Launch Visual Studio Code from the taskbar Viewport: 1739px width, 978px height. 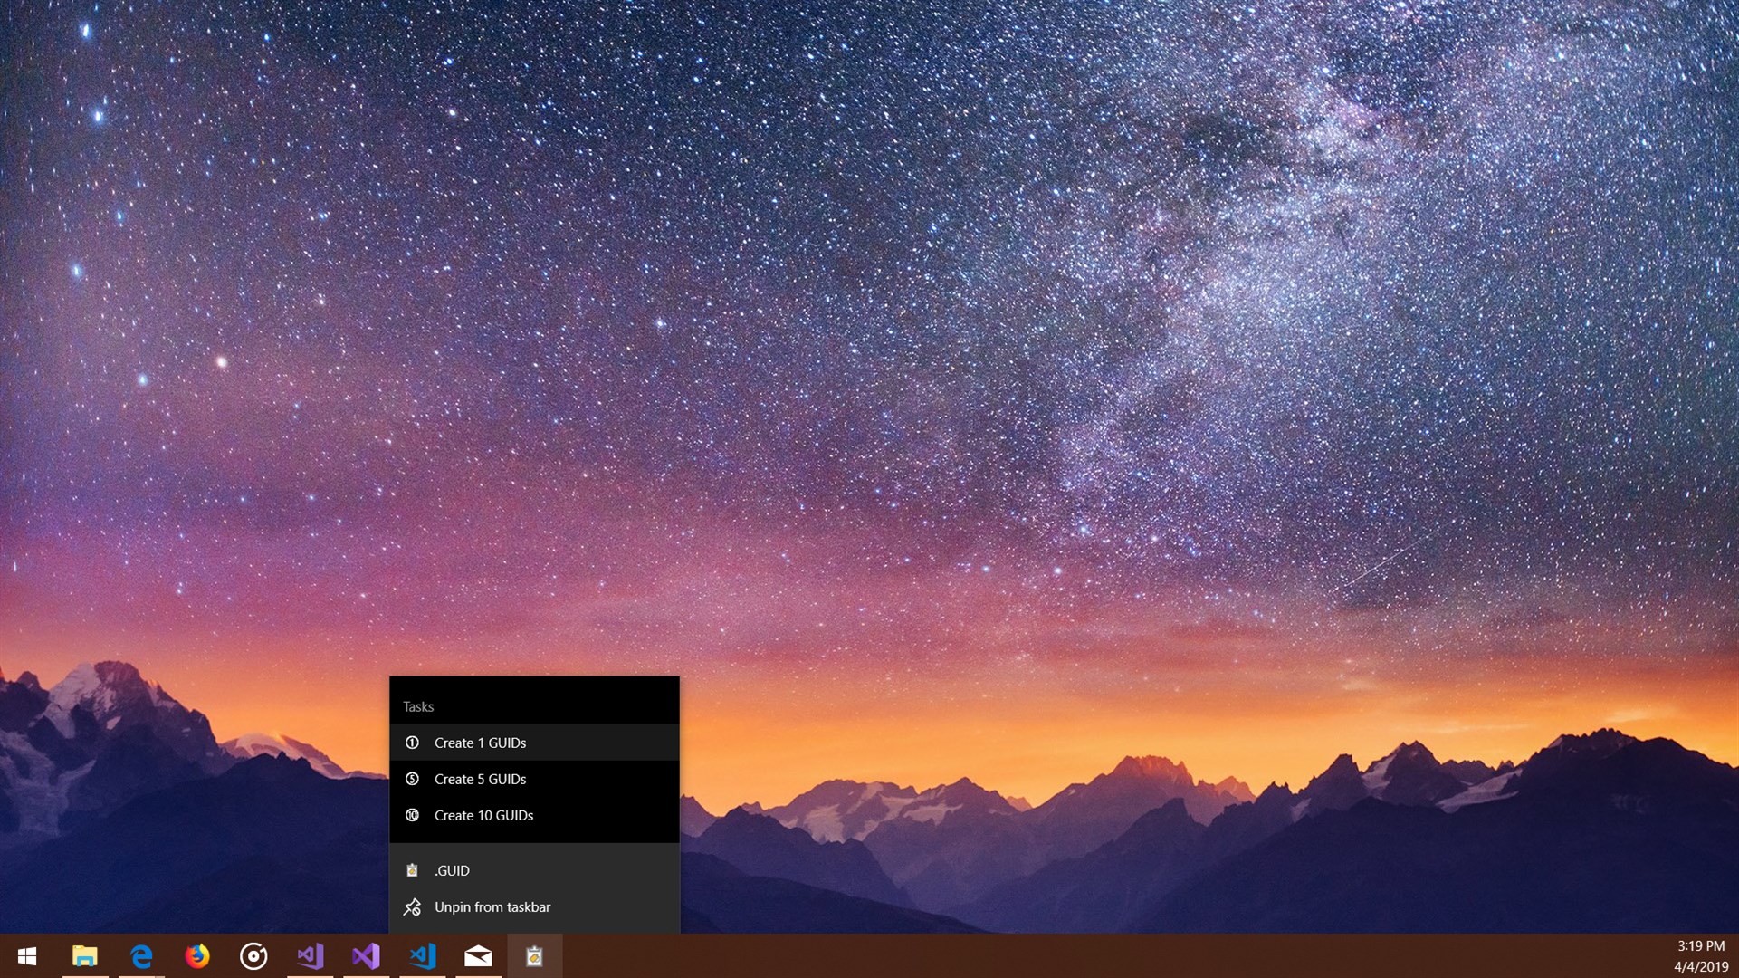pos(422,956)
